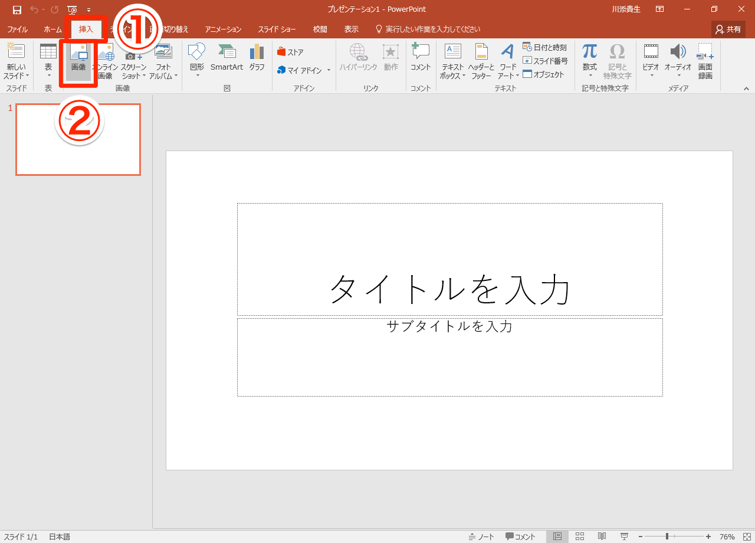Select the 挿入 ribbon tab

point(86,29)
